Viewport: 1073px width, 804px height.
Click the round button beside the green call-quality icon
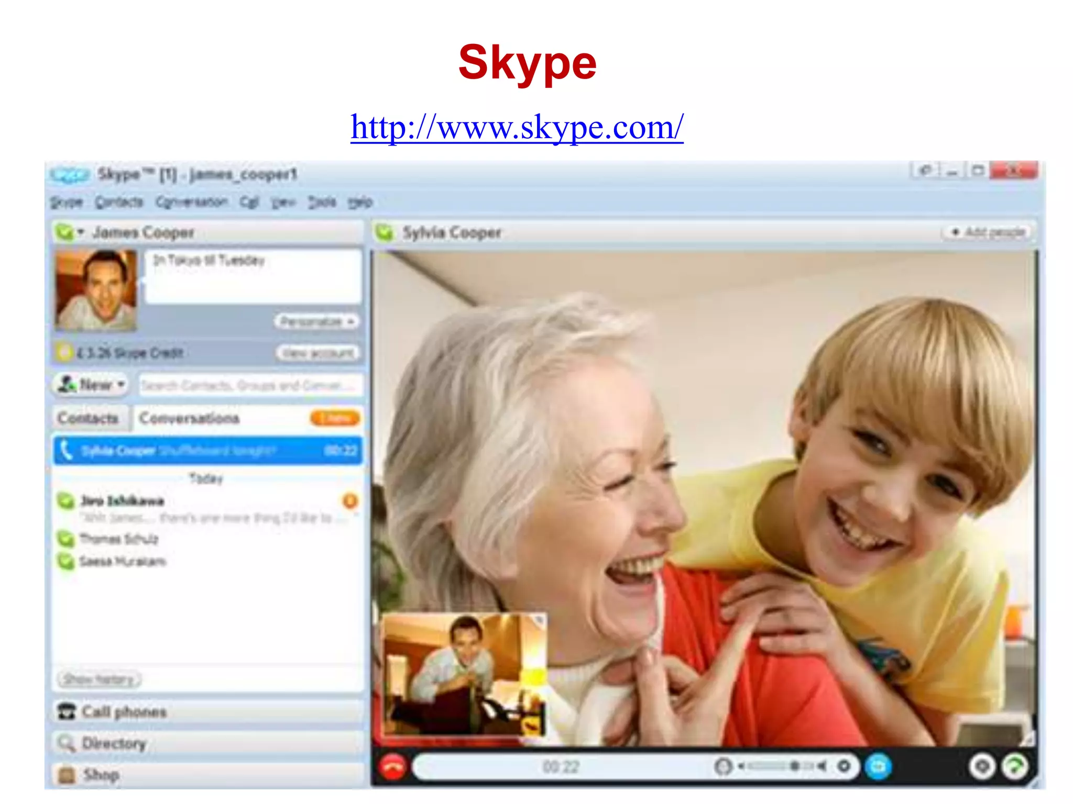click(x=982, y=767)
